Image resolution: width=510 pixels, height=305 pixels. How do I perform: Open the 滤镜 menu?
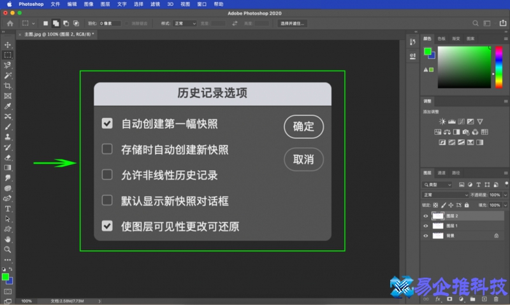[x=155, y=4]
